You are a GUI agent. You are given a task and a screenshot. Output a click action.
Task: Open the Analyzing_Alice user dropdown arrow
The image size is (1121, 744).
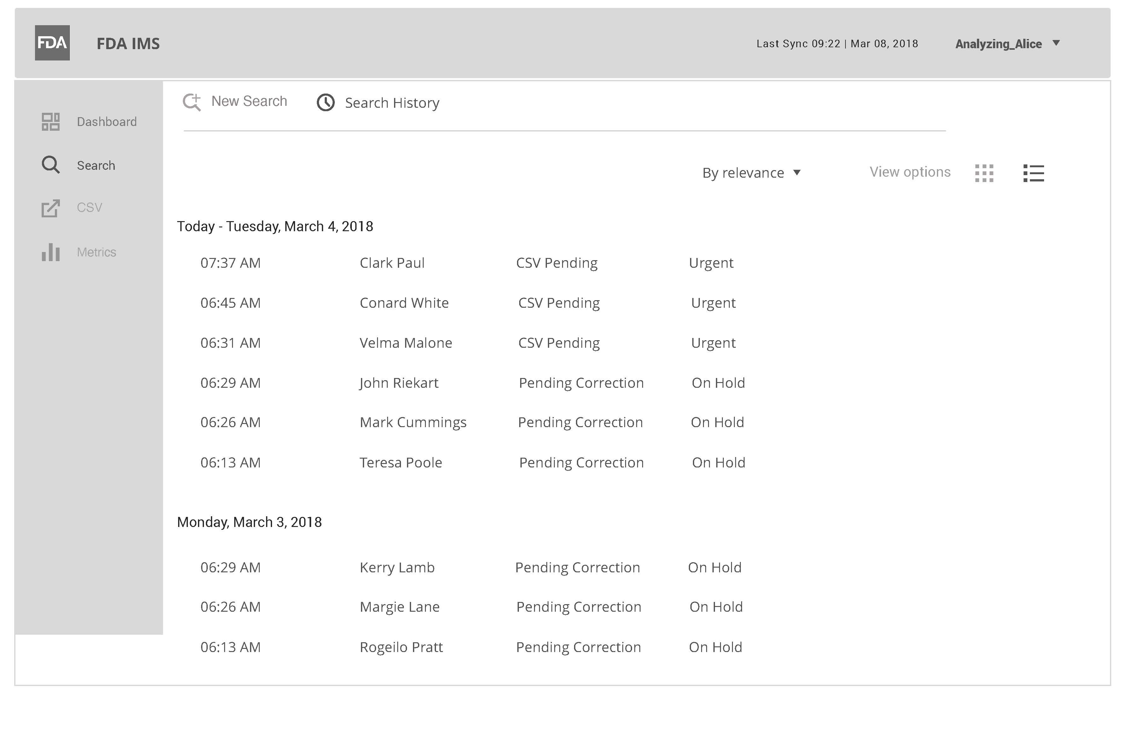1056,43
